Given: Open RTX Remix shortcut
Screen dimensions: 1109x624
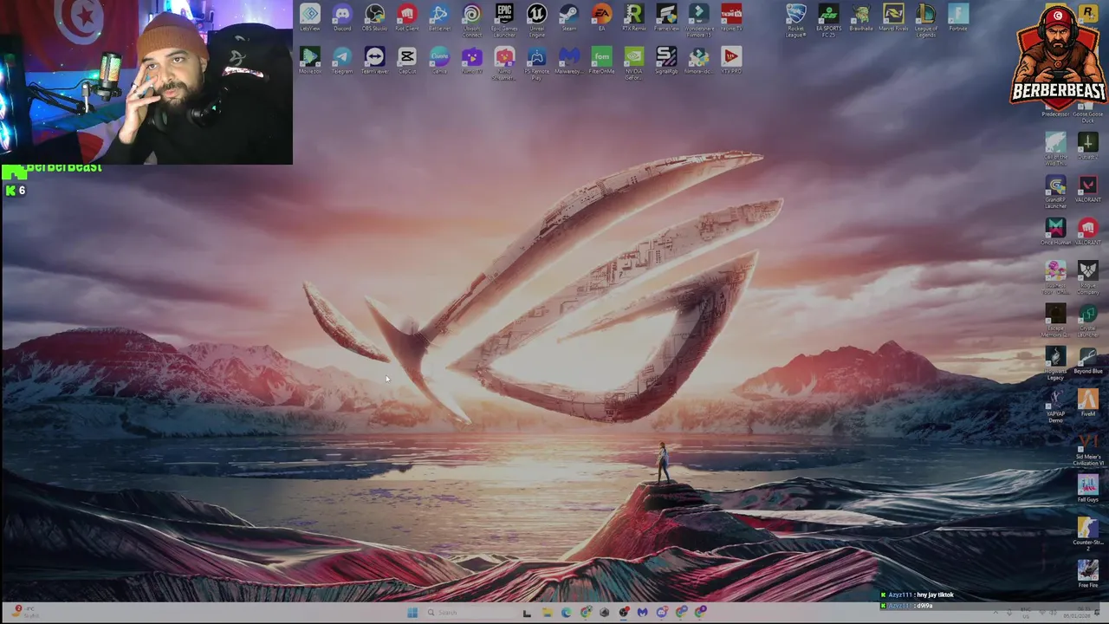Looking at the screenshot, I should [634, 17].
